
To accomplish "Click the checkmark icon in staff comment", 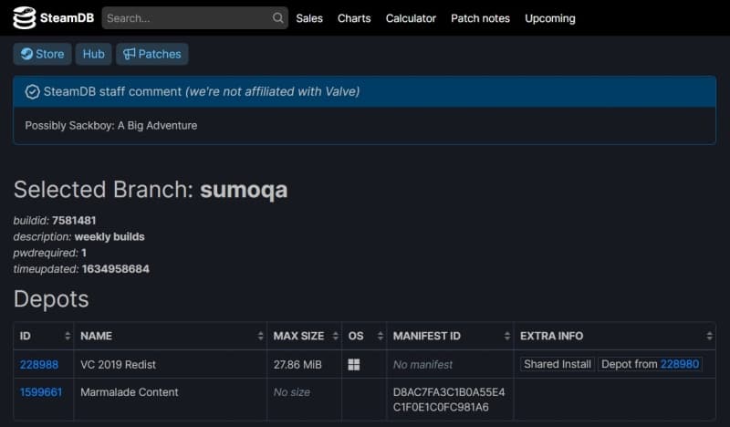I will coord(33,91).
